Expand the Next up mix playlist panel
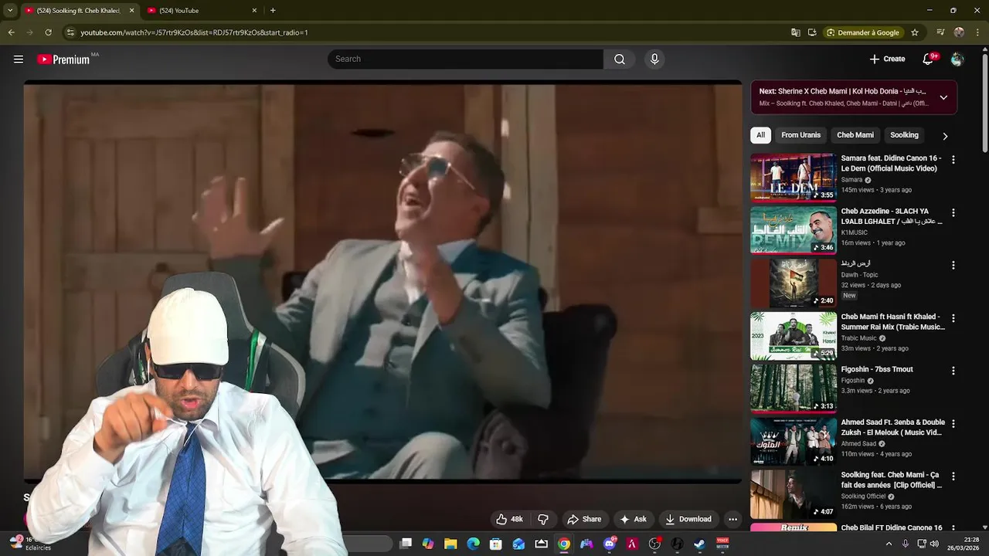This screenshot has width=989, height=556. coord(943,97)
